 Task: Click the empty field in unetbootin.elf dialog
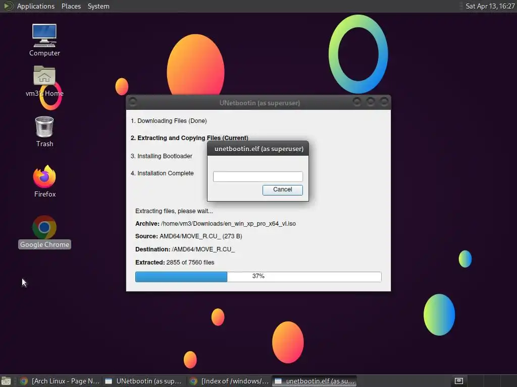pyautogui.click(x=258, y=176)
